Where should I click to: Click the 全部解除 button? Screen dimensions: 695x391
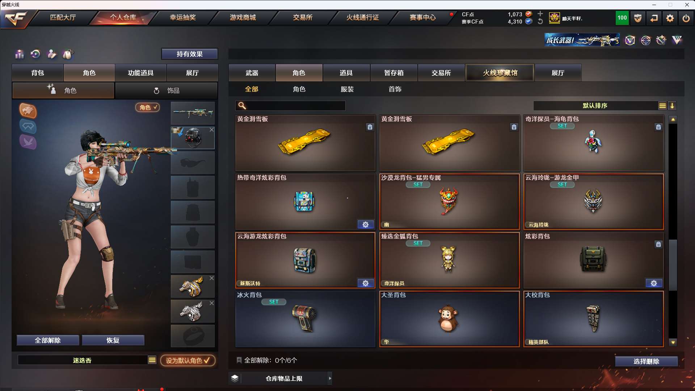48,340
